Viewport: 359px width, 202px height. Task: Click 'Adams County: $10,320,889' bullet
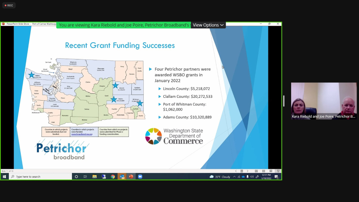187,117
